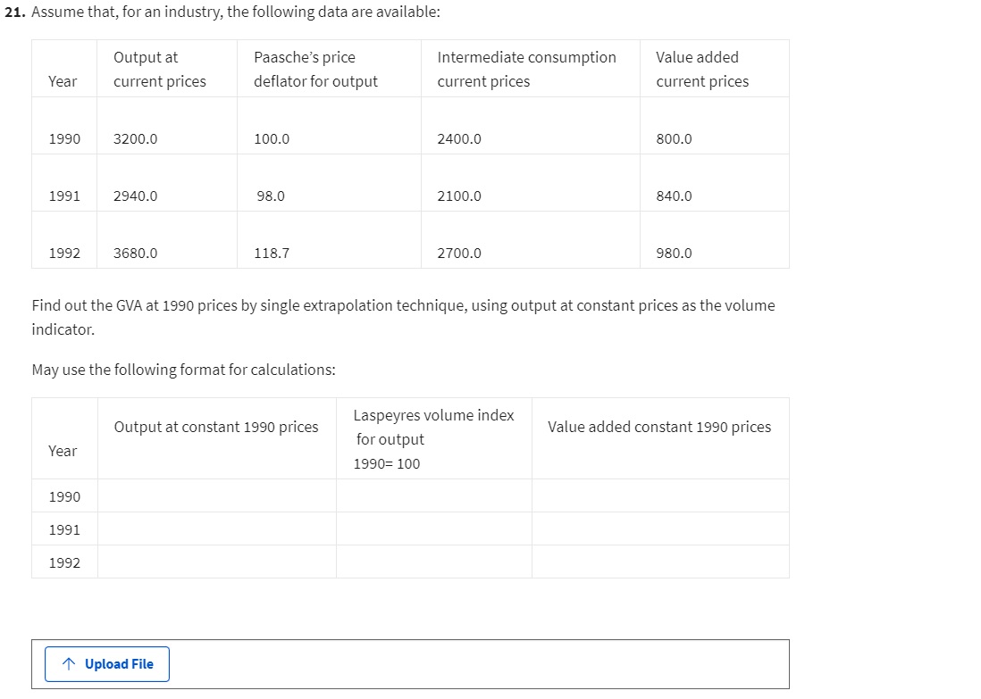981x699 pixels.
Task: Click the Upload File button
Action: 107,664
